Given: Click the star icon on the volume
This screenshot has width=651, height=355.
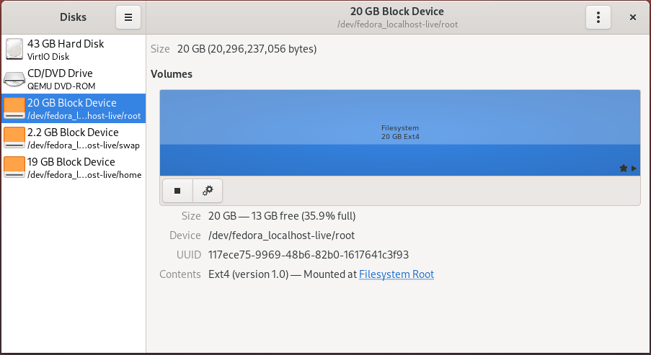Looking at the screenshot, I should (x=624, y=168).
